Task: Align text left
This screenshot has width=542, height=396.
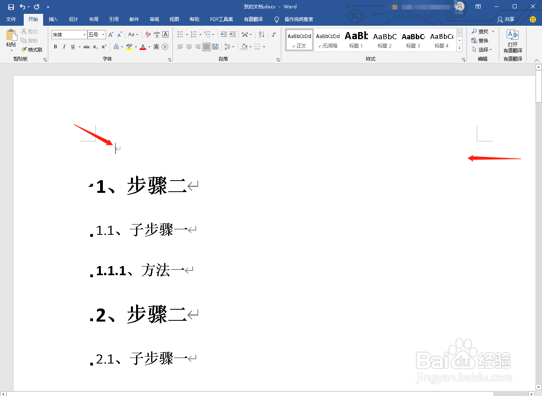Action: click(180, 47)
